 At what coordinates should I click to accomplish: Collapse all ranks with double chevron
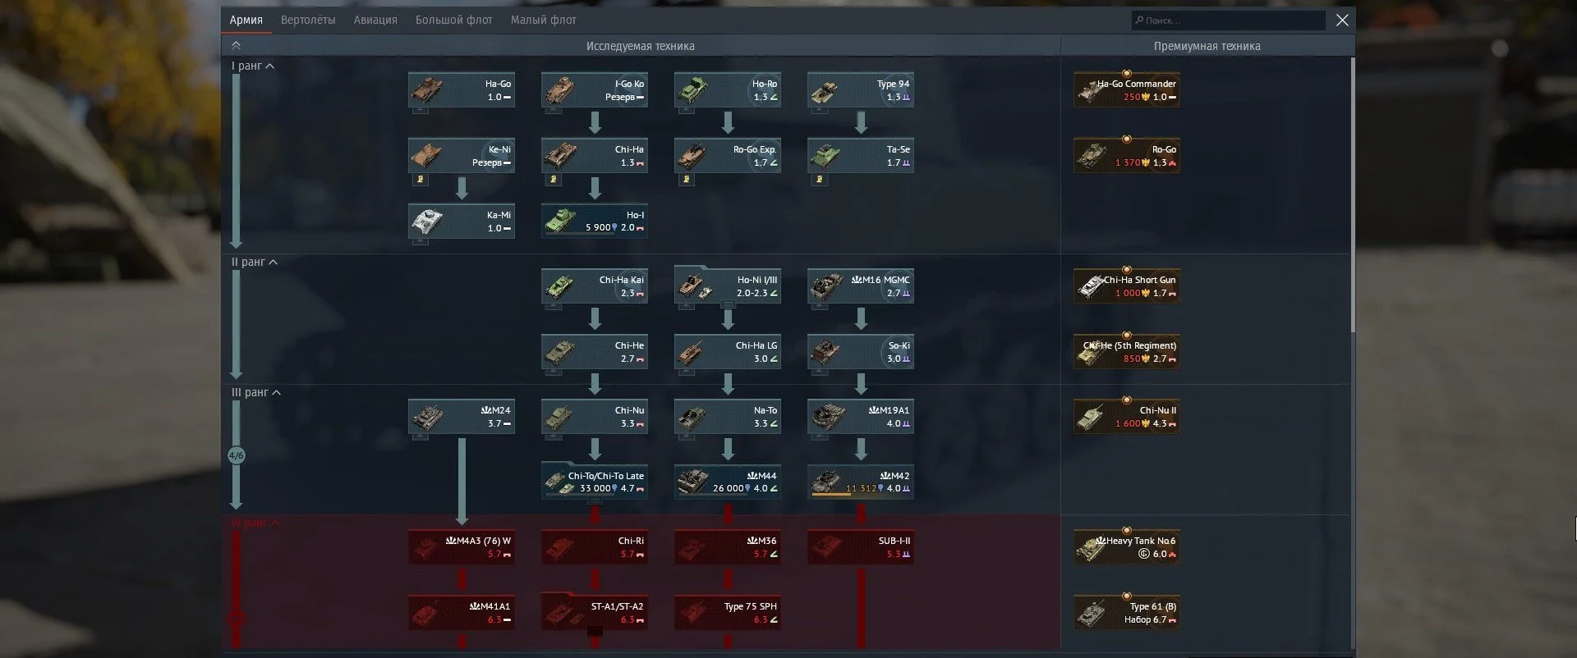pos(237,46)
